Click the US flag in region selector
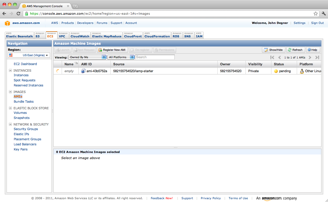 pos(11,55)
